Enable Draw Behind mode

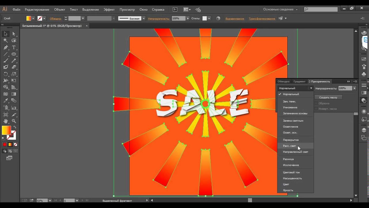click(10, 151)
